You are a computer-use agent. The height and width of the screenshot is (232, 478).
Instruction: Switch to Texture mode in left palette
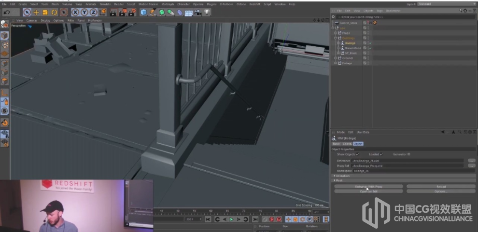pyautogui.click(x=4, y=45)
